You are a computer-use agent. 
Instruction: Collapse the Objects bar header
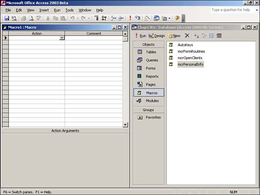(x=149, y=45)
